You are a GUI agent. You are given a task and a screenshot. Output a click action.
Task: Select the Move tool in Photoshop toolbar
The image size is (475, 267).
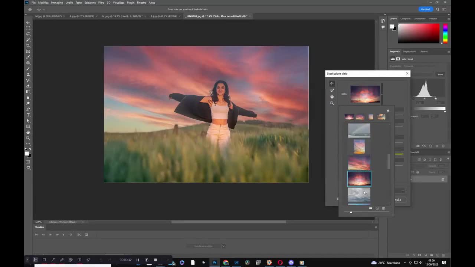pos(28,22)
